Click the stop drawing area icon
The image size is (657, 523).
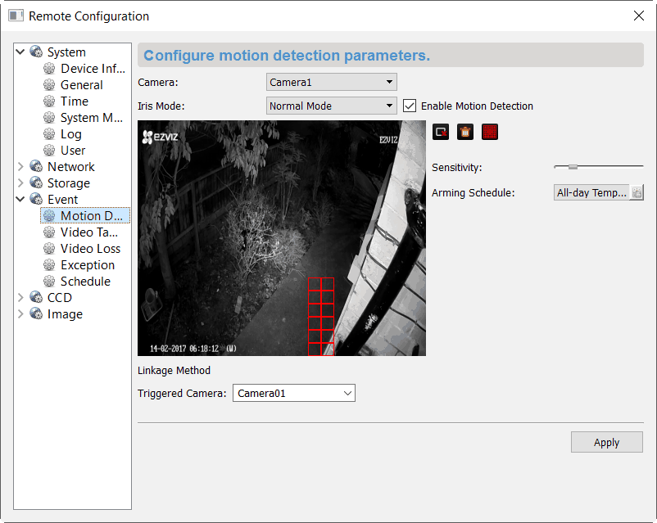[442, 132]
